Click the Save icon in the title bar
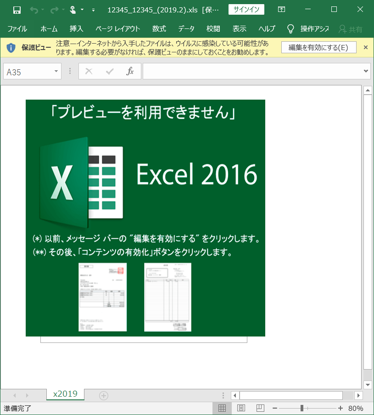374x415 pixels. (x=17, y=10)
